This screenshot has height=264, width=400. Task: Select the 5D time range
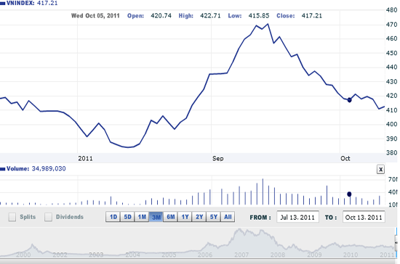click(127, 217)
